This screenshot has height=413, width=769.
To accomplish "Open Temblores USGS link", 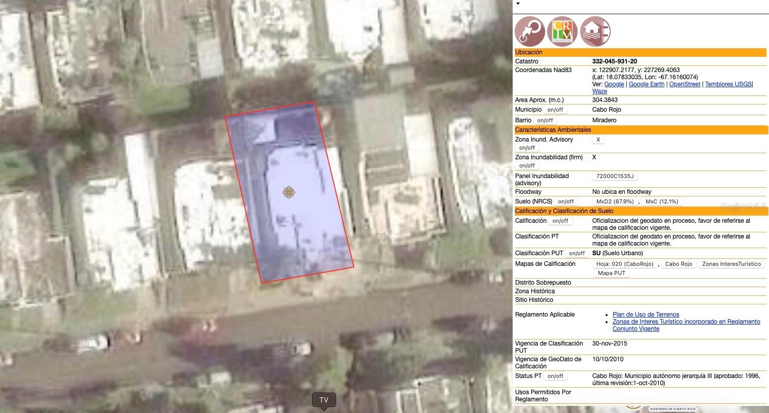I will click(728, 84).
